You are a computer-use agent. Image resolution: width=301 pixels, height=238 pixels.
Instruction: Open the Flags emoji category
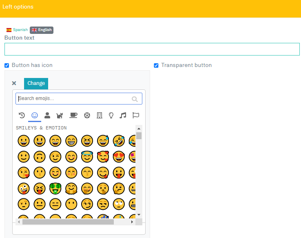136,116
